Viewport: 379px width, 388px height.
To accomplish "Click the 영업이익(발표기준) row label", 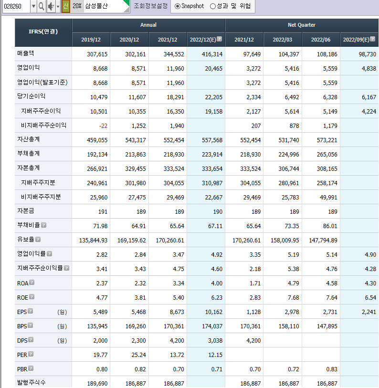I will point(42,82).
